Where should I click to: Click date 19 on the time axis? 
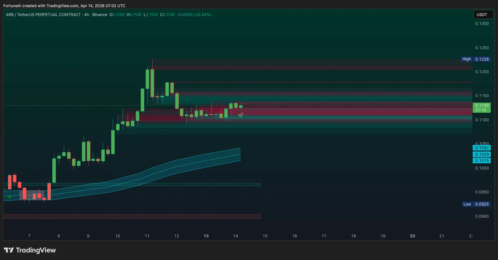tap(383, 236)
